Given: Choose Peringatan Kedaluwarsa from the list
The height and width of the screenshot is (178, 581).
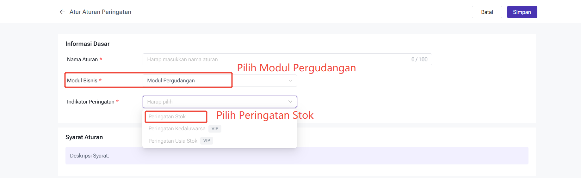Looking at the screenshot, I should pos(177,129).
